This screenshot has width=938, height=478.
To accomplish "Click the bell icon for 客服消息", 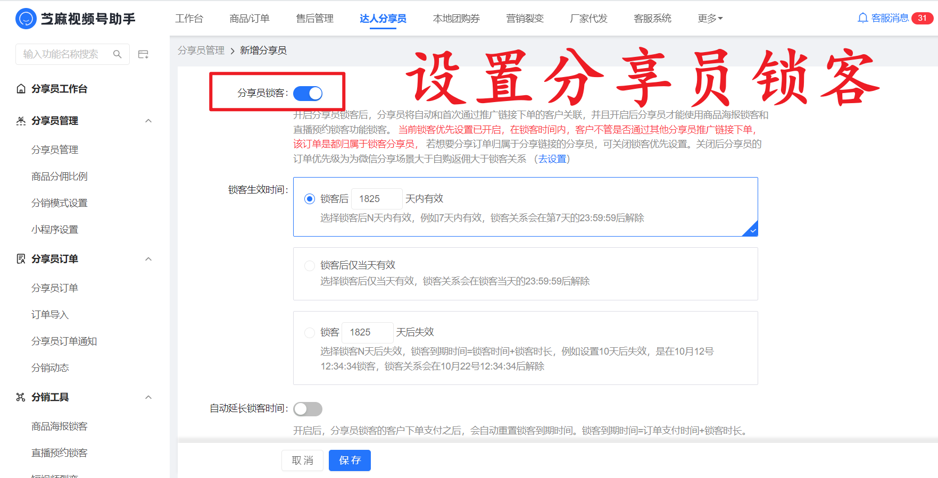I will (x=862, y=18).
